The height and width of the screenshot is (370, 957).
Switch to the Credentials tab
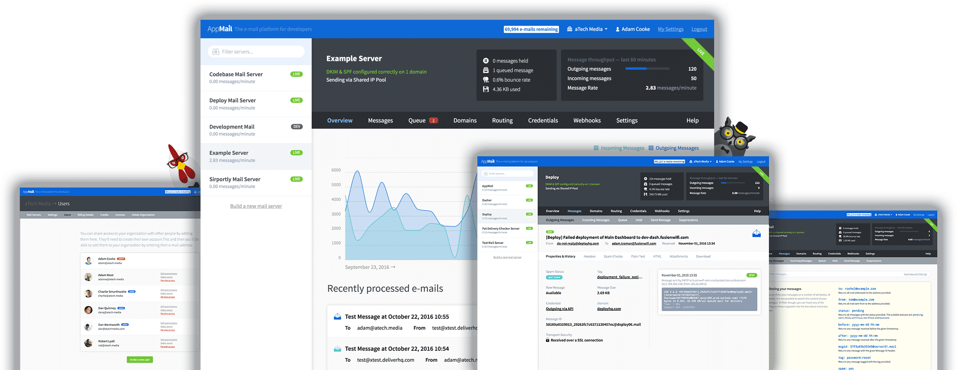(x=543, y=120)
